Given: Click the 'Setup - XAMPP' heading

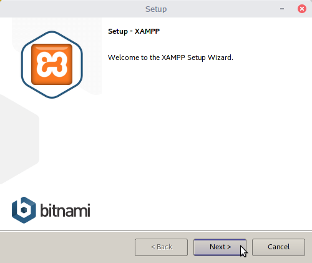Looking at the screenshot, I should point(134,31).
